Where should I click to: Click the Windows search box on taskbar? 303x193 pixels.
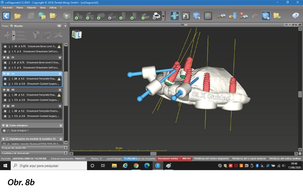coord(49,166)
